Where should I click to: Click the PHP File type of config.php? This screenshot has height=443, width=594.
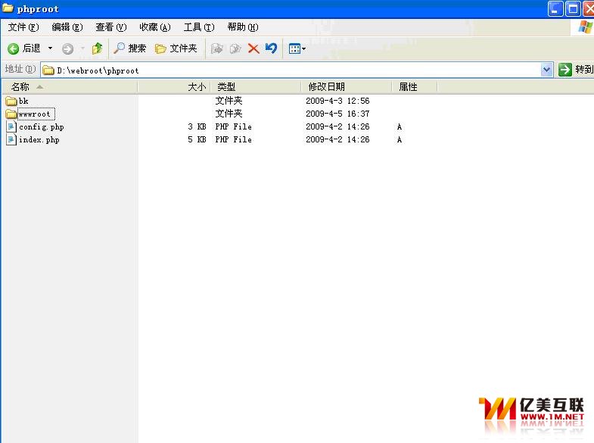tap(233, 126)
